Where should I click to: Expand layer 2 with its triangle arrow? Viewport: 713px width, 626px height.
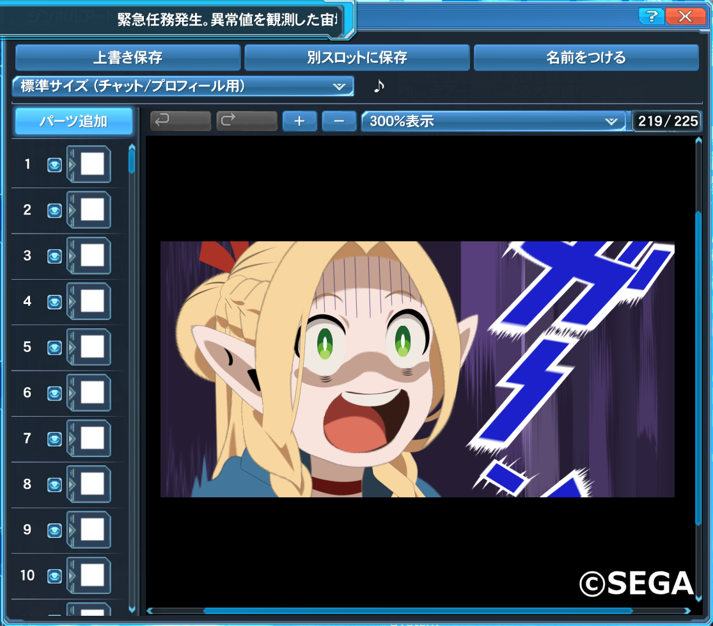(x=72, y=211)
